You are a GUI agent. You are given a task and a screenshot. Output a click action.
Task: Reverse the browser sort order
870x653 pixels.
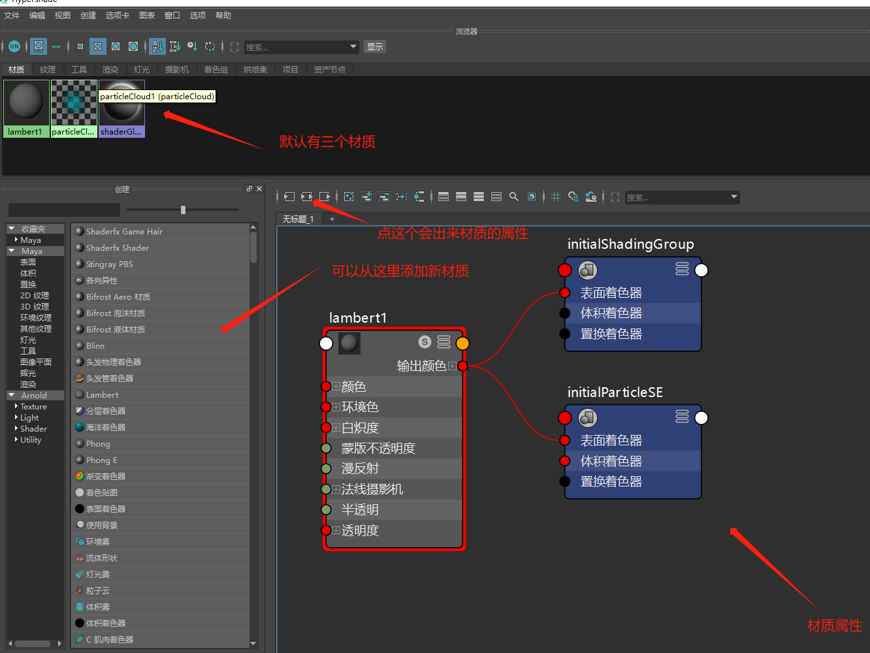(210, 46)
